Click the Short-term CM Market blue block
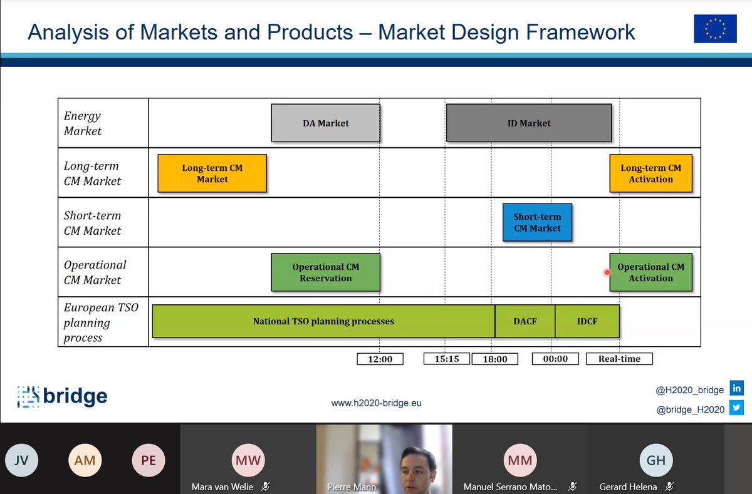This screenshot has width=752, height=494. click(537, 222)
